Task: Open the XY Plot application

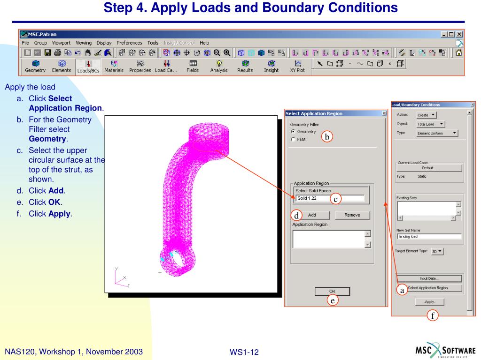Action: 297,67
